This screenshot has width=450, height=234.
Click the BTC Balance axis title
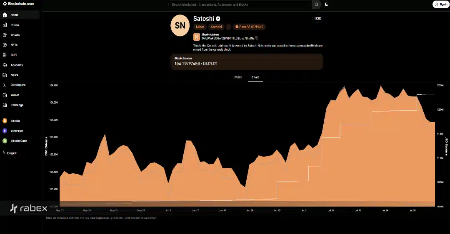[x=46, y=146]
